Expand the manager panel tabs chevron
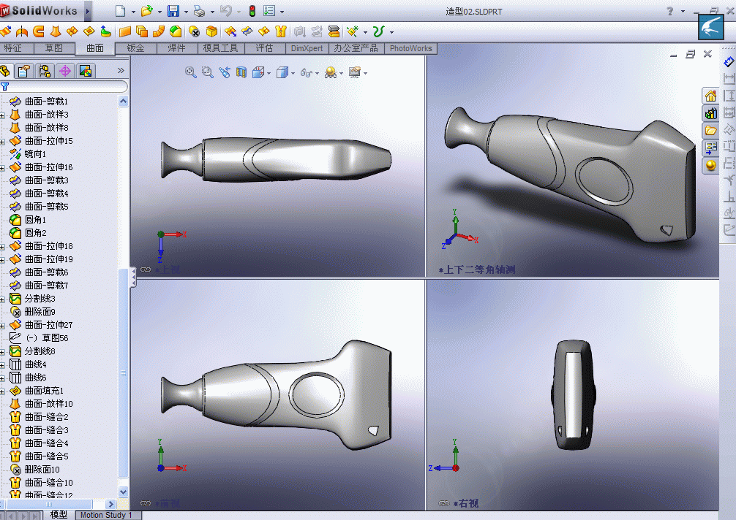 (x=121, y=71)
